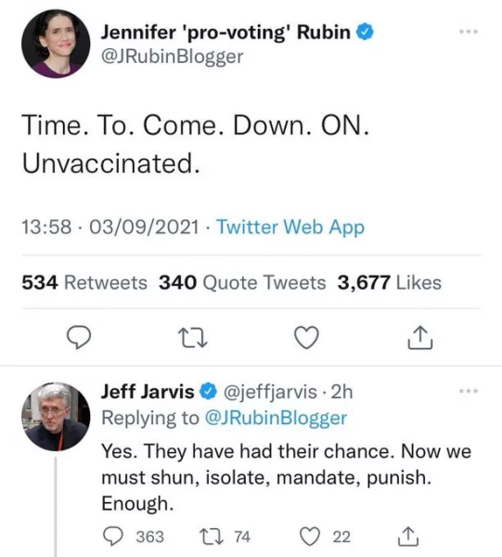Open the Twitter Web App link
This screenshot has height=557, width=502.
click(x=290, y=227)
